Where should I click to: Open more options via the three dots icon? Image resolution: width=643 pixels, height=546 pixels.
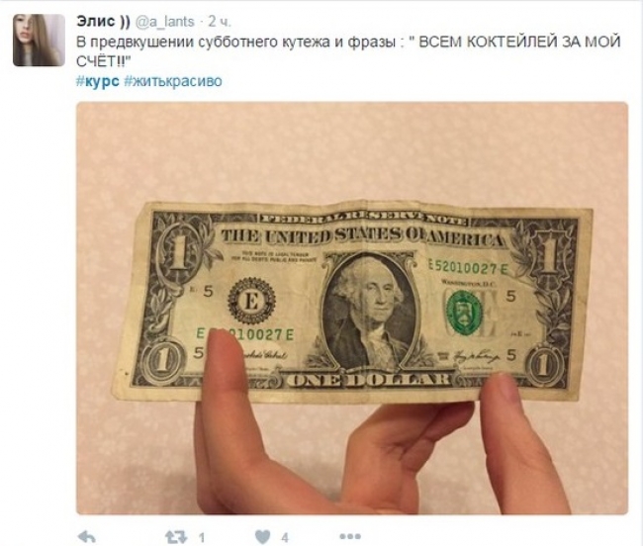(x=350, y=536)
